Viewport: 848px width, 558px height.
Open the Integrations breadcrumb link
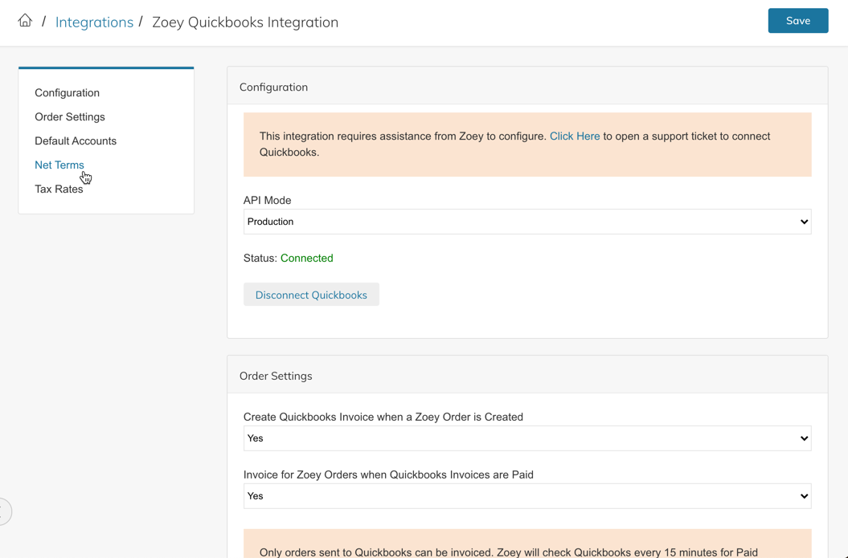[94, 22]
